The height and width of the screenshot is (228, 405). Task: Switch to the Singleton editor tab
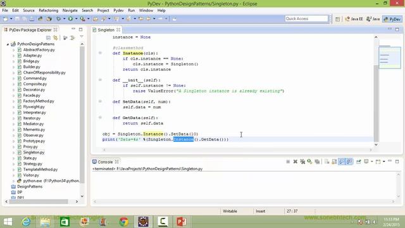point(106,30)
